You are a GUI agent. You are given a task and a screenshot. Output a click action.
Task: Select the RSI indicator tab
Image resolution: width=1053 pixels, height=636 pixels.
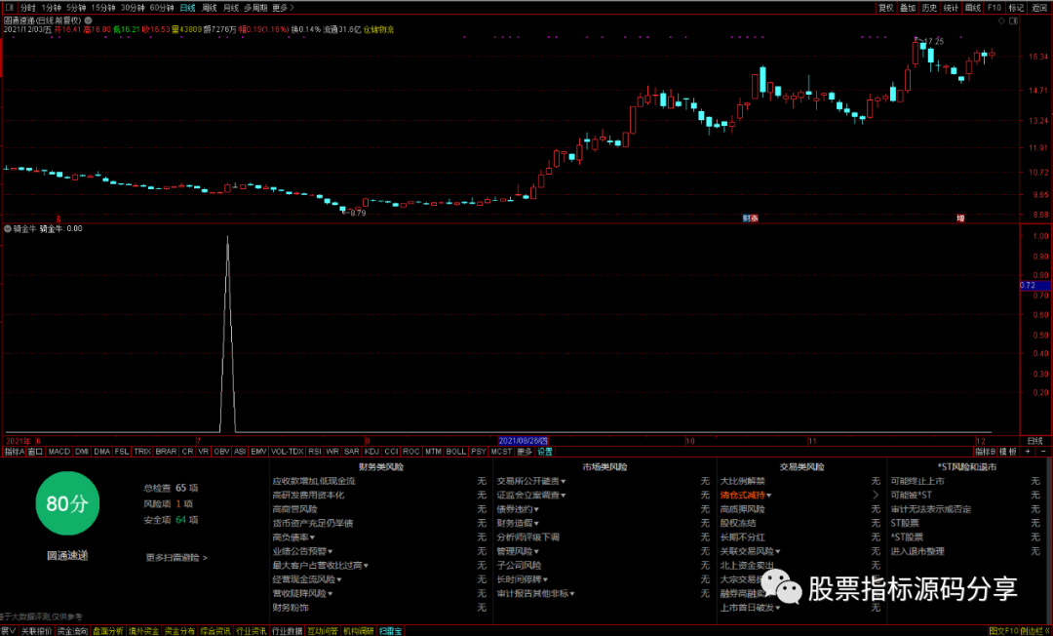click(314, 452)
